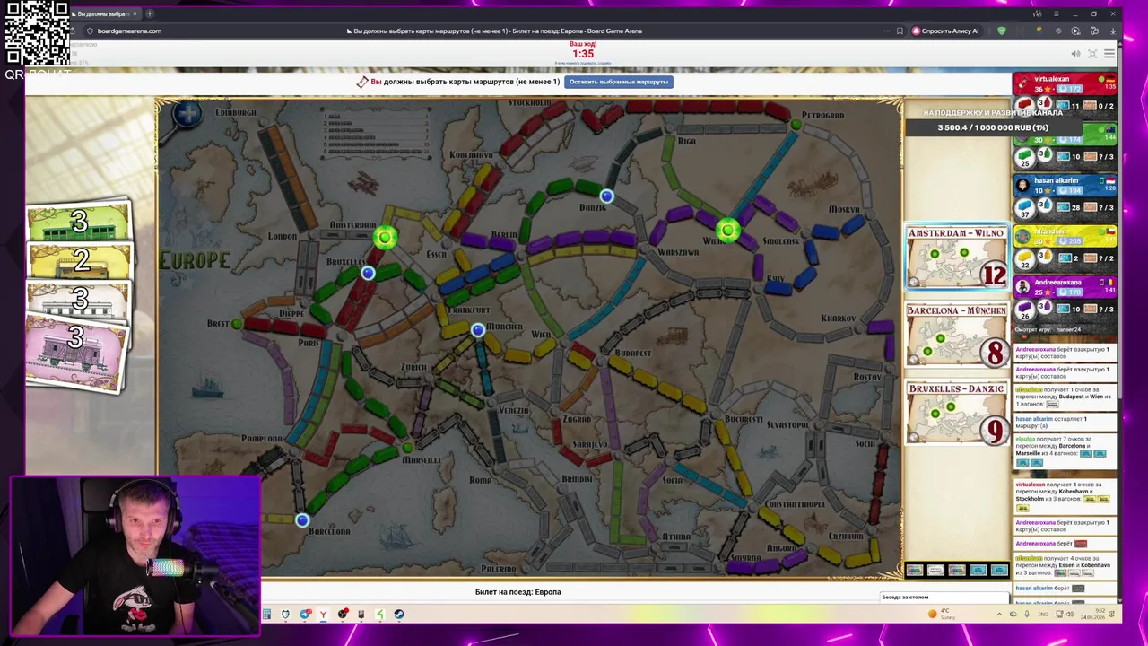Click the table chat box header
Screen dimensions: 1148x646
coord(945,598)
